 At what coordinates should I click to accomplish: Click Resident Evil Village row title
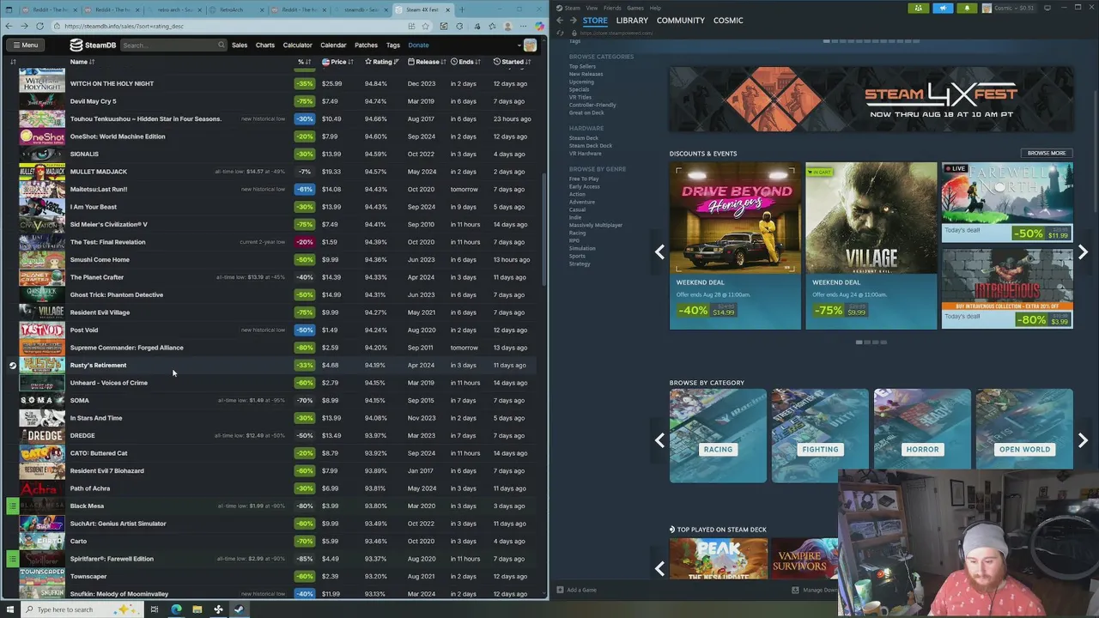click(100, 312)
